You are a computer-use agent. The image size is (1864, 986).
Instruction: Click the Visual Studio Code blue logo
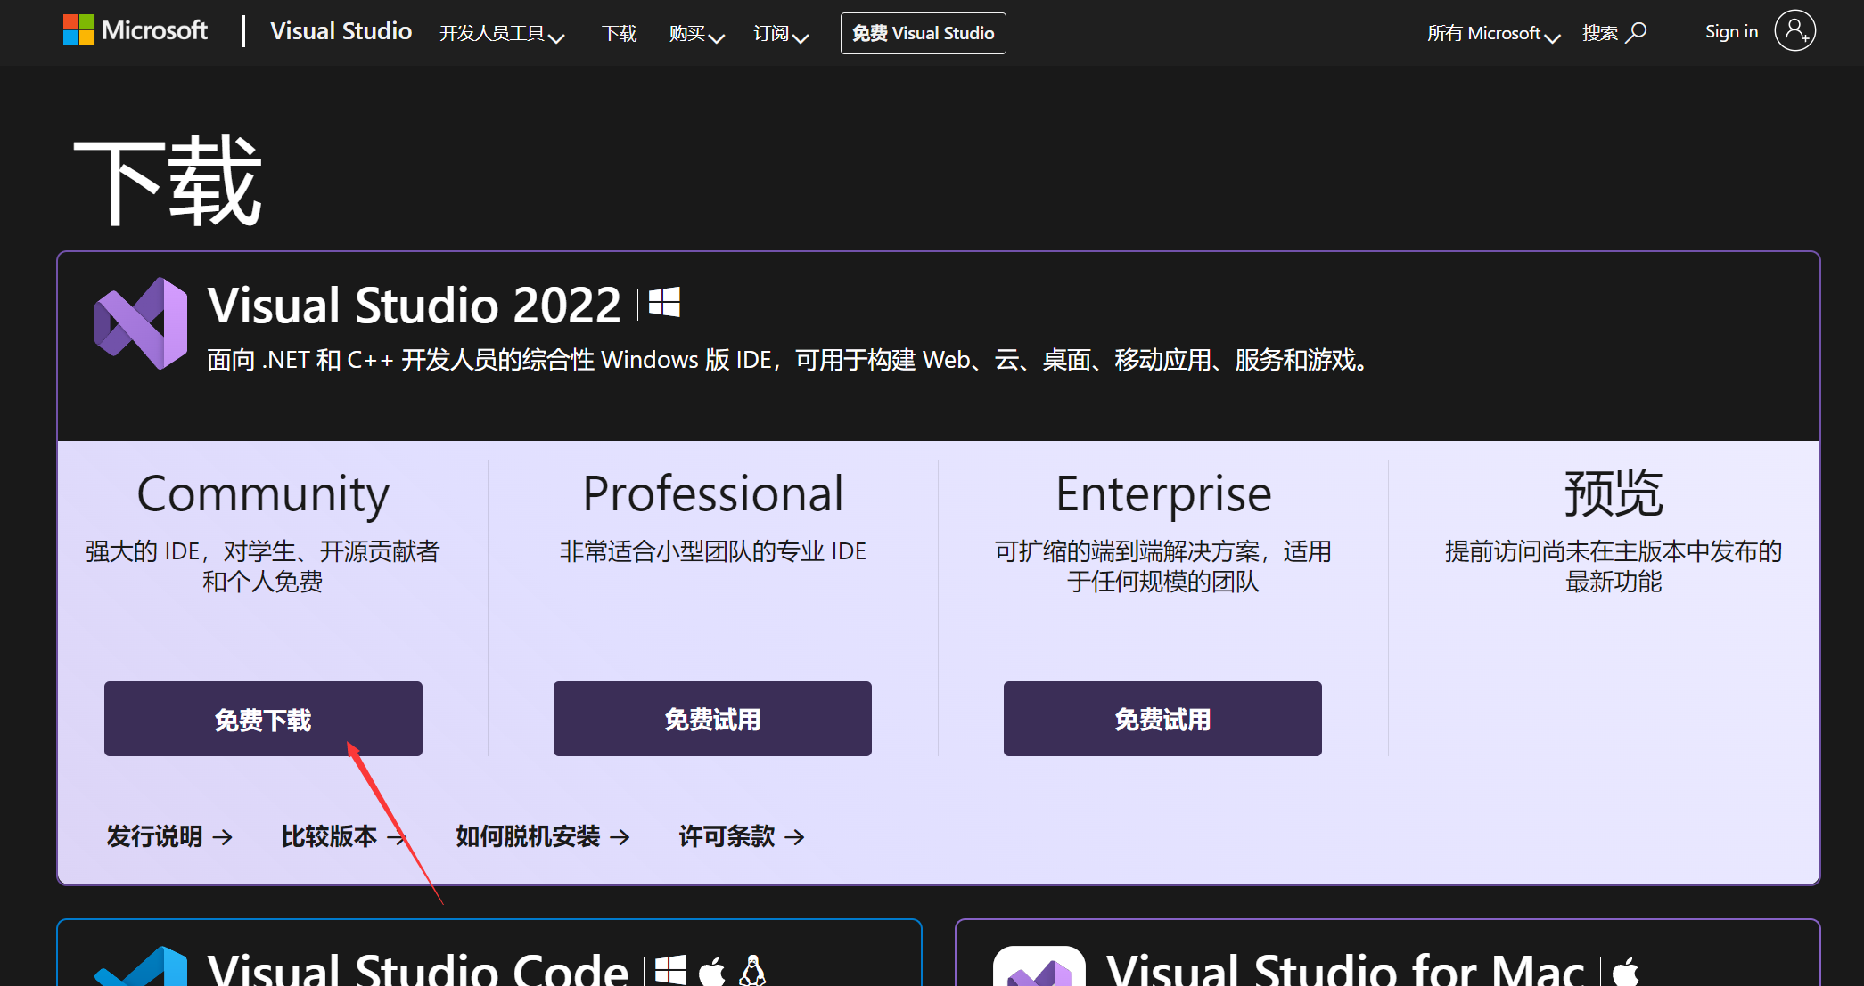(x=141, y=967)
